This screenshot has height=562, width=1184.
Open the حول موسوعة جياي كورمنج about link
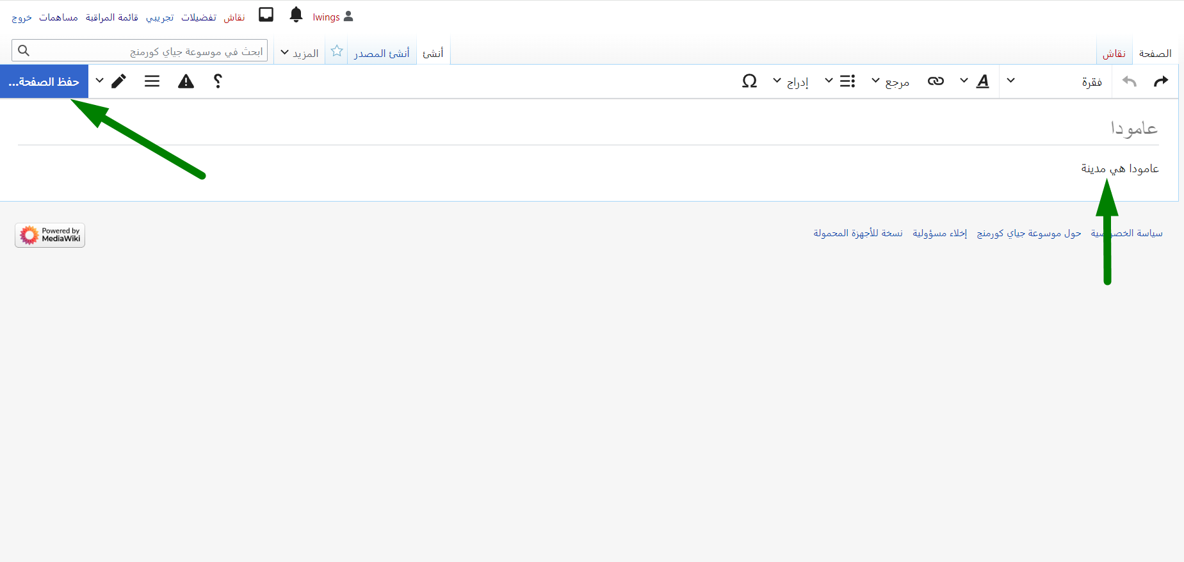(x=1029, y=233)
